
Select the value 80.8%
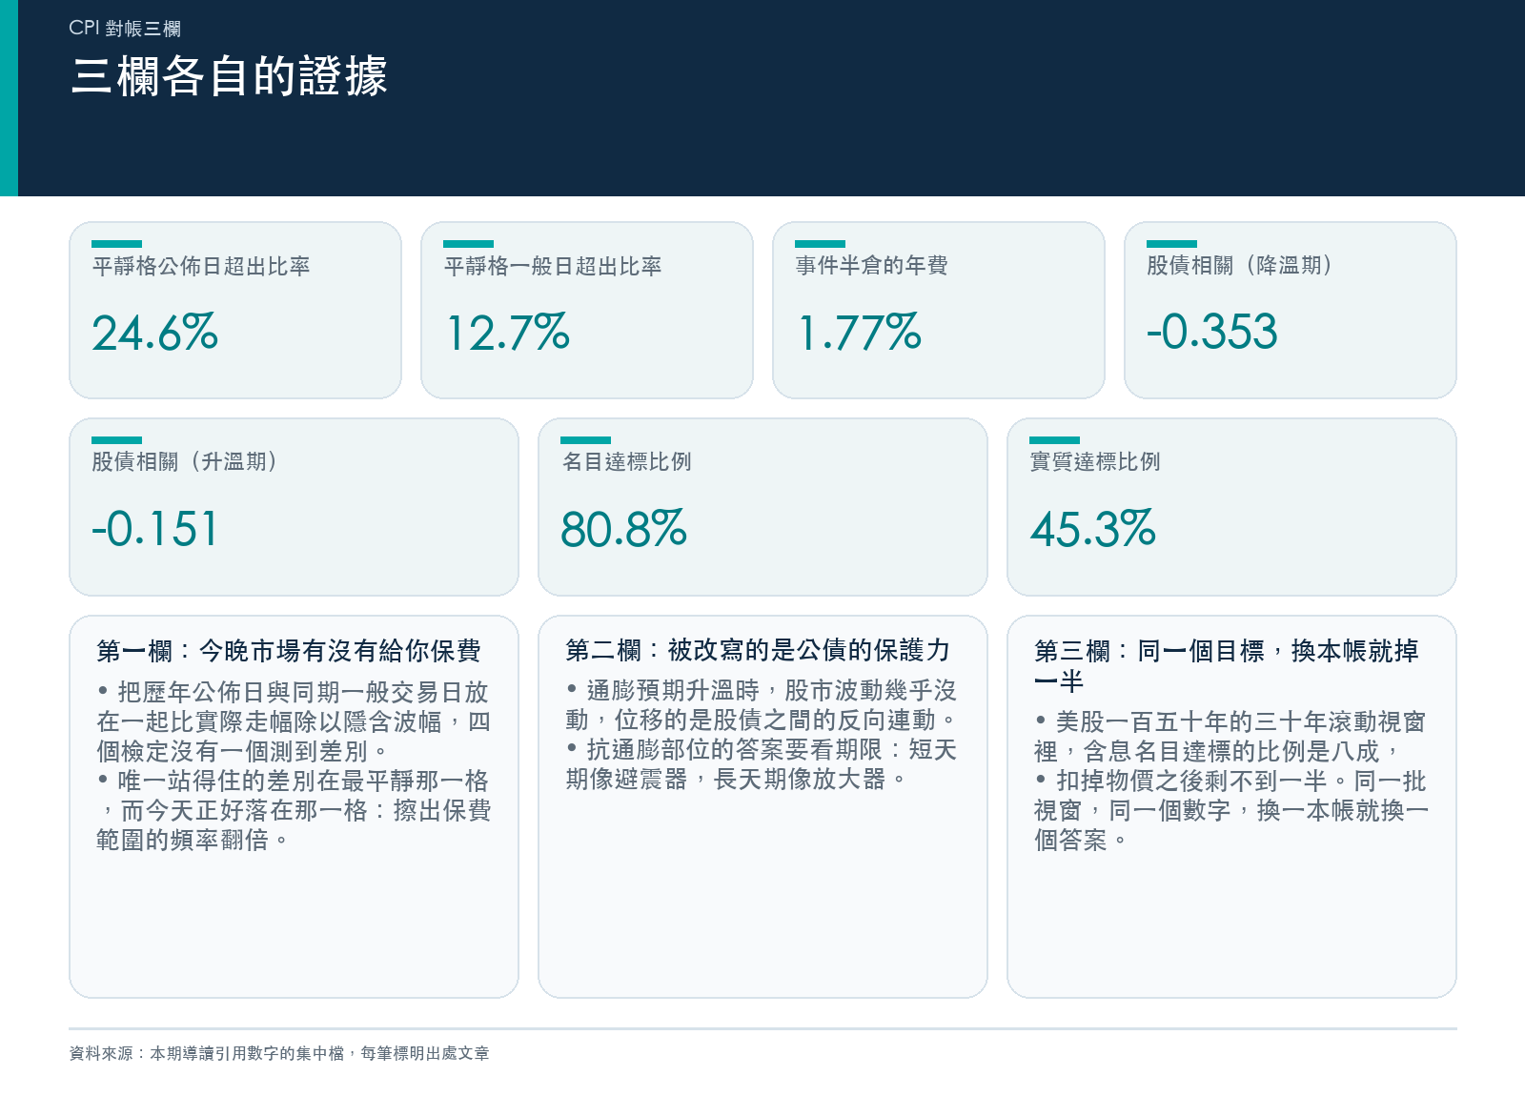pos(623,529)
